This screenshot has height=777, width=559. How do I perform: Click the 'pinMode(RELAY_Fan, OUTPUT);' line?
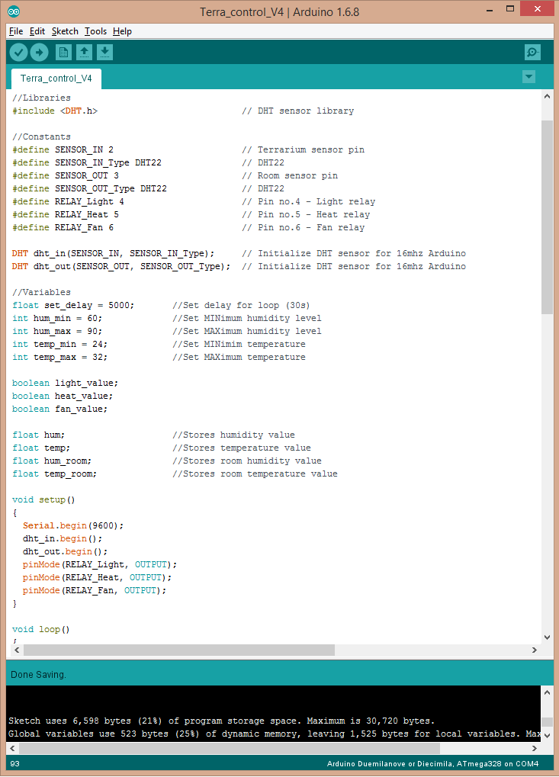click(95, 591)
